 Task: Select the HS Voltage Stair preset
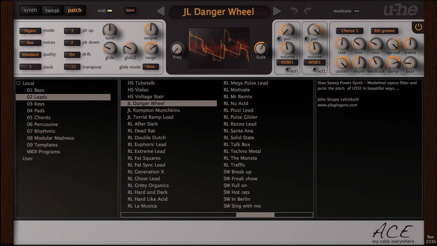pyautogui.click(x=146, y=97)
